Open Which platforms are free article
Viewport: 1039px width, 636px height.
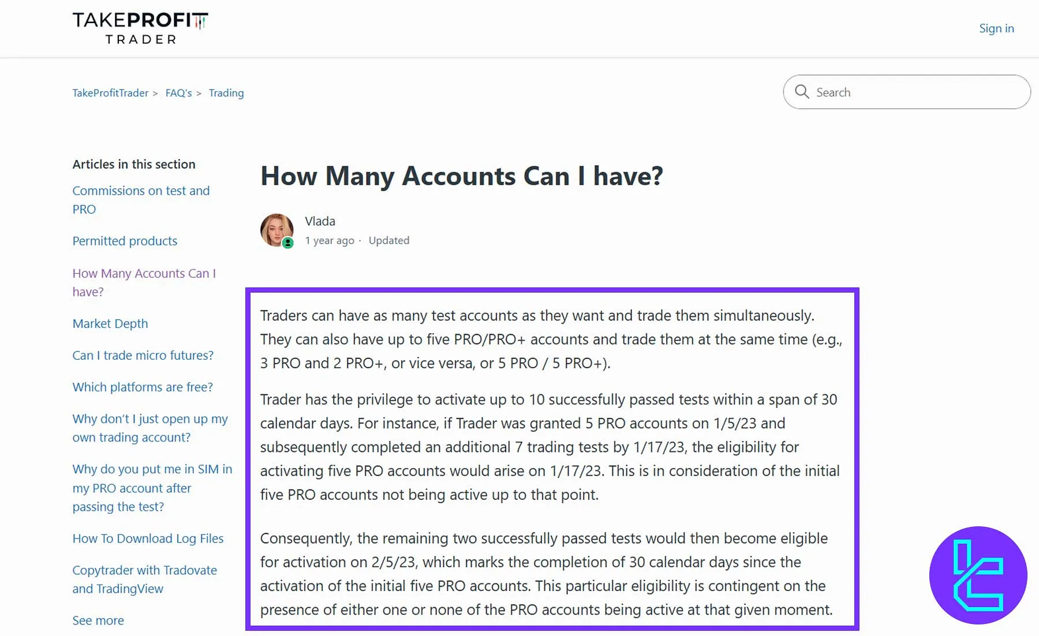143,387
